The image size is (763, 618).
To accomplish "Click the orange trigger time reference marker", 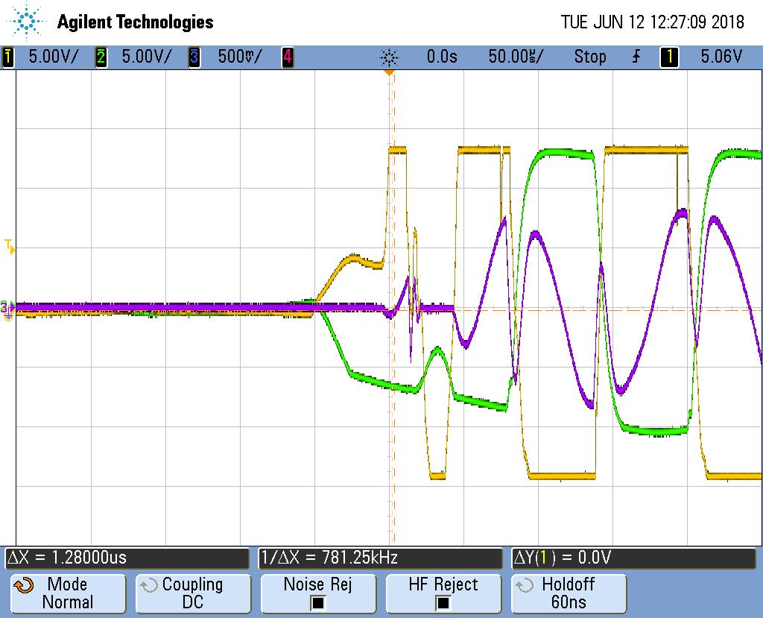I will click(388, 73).
